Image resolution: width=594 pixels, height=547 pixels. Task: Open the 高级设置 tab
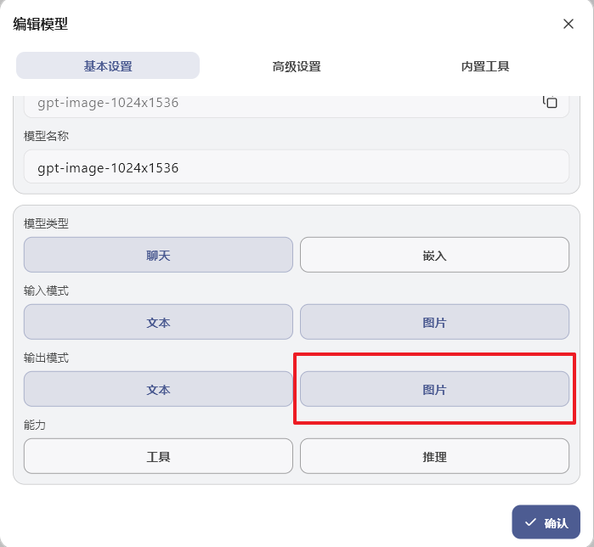[297, 66]
